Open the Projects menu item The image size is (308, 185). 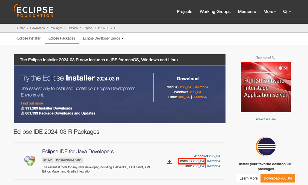184,11
